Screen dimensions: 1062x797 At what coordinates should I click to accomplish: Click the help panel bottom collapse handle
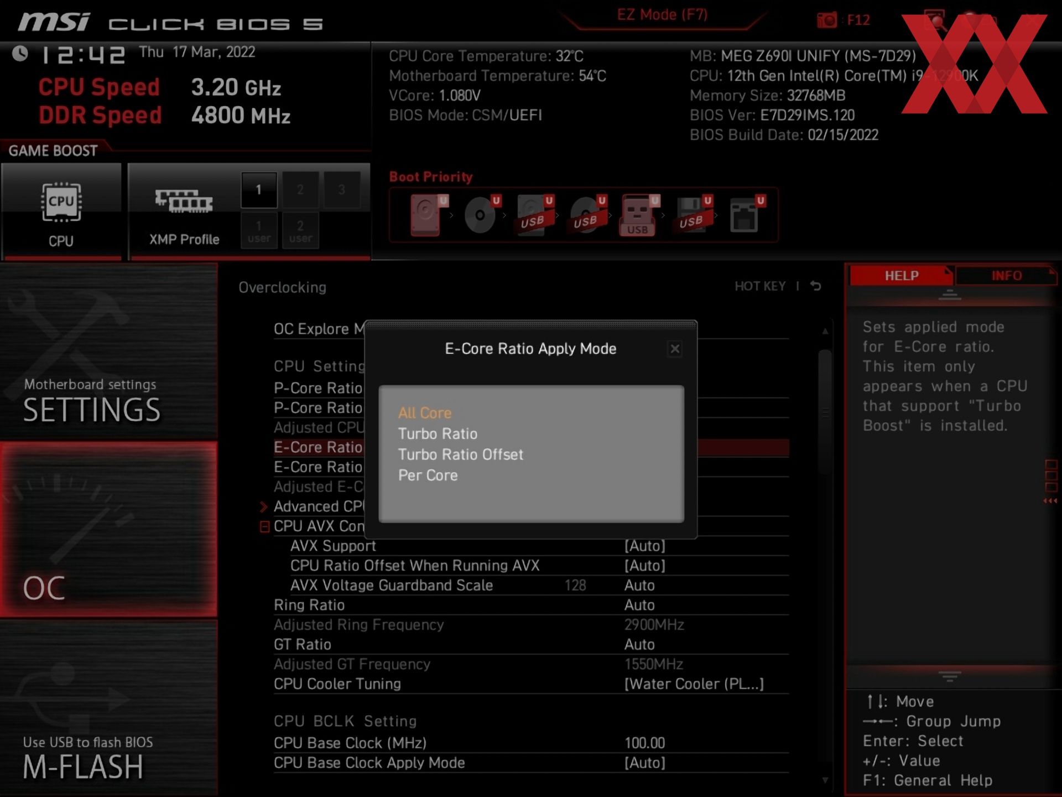tap(950, 676)
